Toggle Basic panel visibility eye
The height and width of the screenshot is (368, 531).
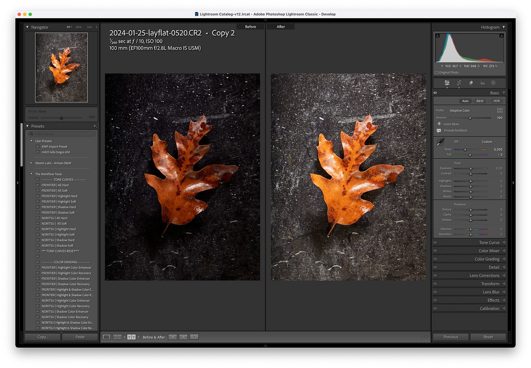(x=435, y=93)
